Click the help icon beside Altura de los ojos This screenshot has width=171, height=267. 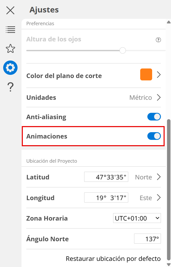click(x=158, y=40)
